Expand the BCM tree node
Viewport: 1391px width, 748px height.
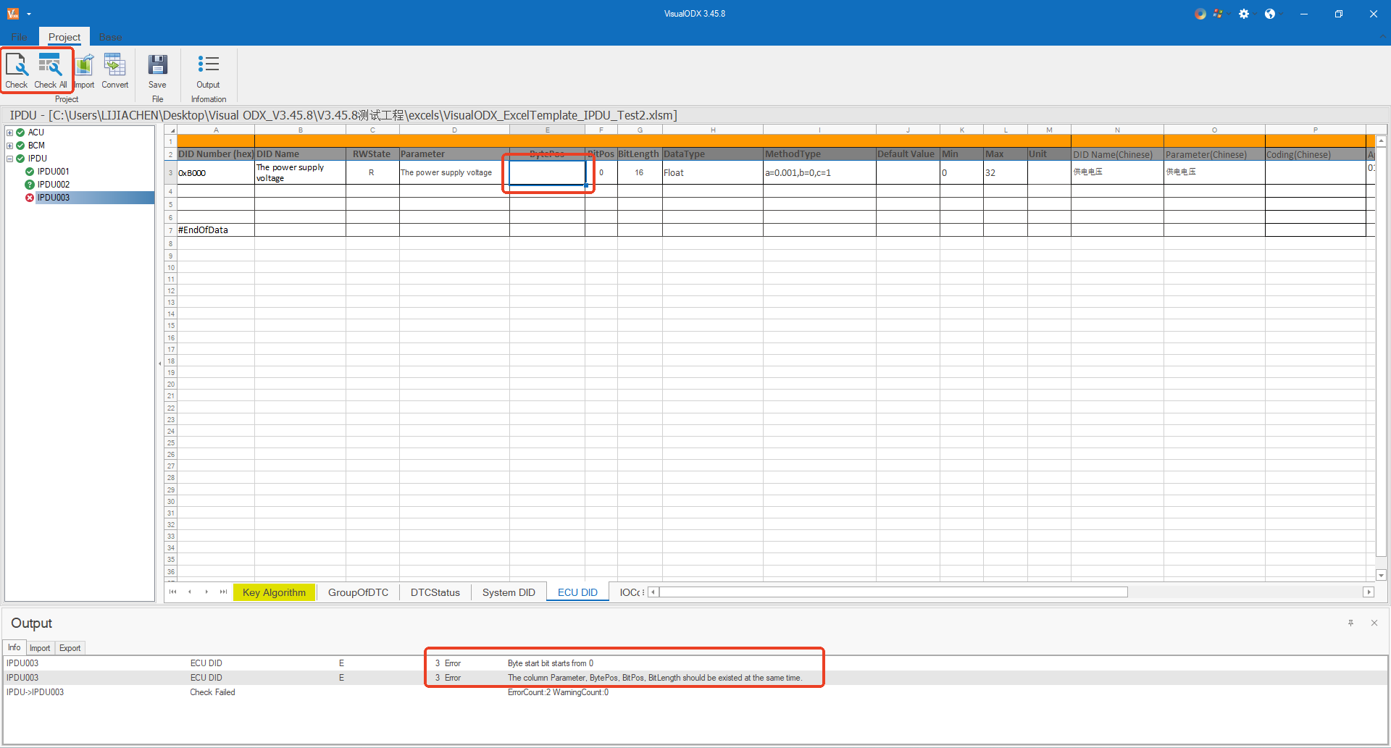click(10, 146)
